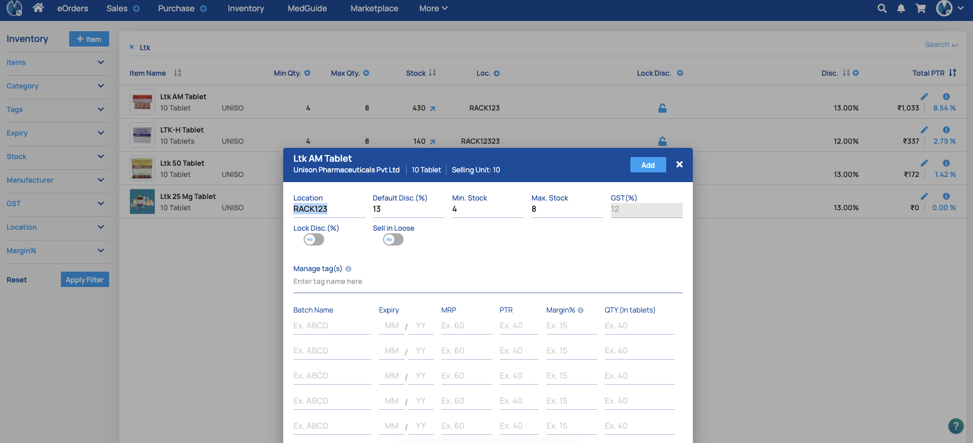The width and height of the screenshot is (973, 443).
Task: Click the Lock Disc. column plus icon
Action: pos(680,73)
